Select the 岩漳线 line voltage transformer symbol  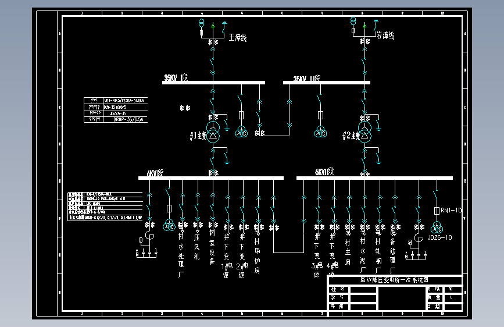coord(353,21)
